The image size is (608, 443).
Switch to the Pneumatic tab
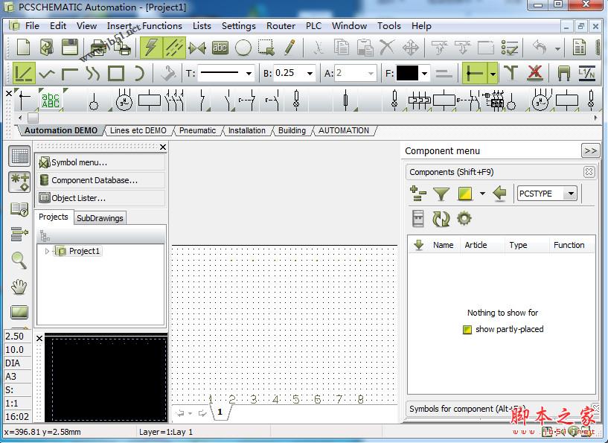pos(197,131)
